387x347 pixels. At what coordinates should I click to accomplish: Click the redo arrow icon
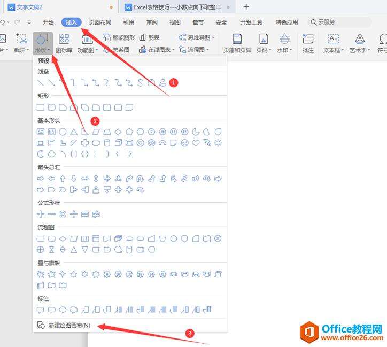point(17,22)
